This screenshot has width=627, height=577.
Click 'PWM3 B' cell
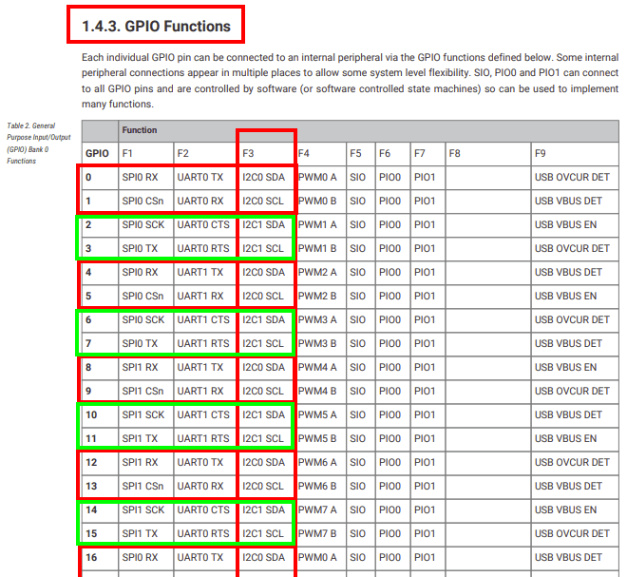tap(317, 344)
